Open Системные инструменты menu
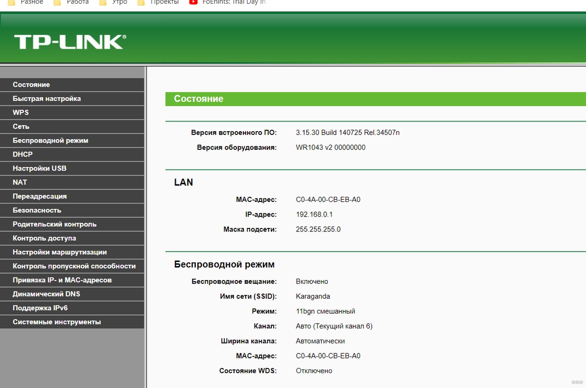The image size is (586, 388). pos(72,322)
